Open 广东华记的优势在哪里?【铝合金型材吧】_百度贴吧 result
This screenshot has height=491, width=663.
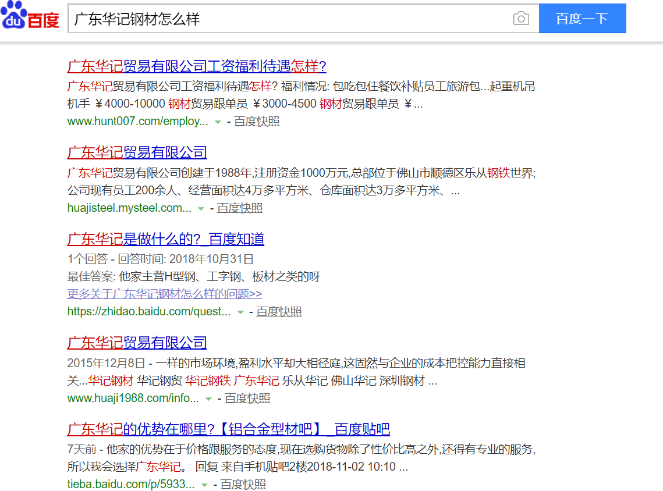click(228, 430)
